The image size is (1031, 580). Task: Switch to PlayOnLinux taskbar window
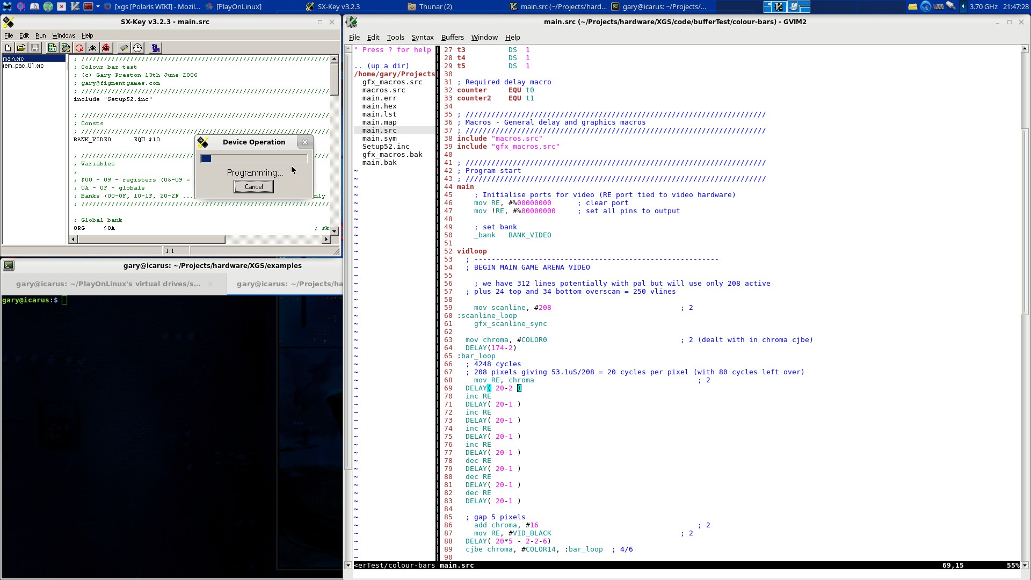tap(234, 6)
